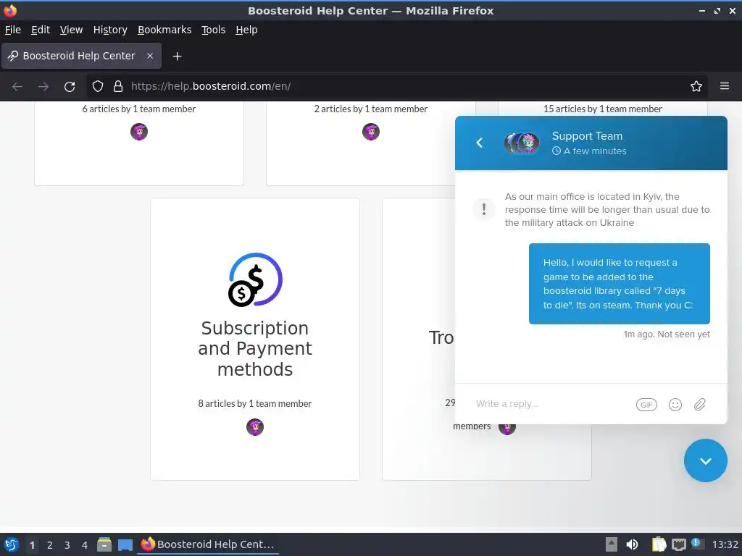Image resolution: width=742 pixels, height=556 pixels.
Task: Switch to workspace 2
Action: pos(50,545)
